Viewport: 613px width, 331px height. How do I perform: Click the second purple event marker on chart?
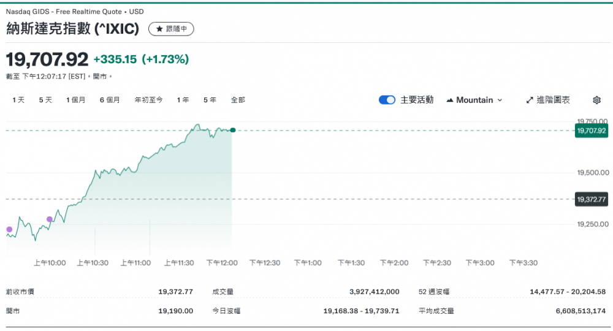pos(50,219)
